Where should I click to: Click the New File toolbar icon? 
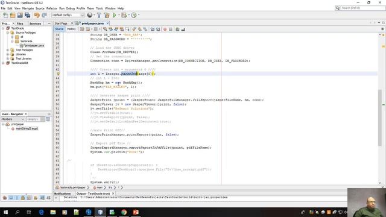[x=5, y=15]
